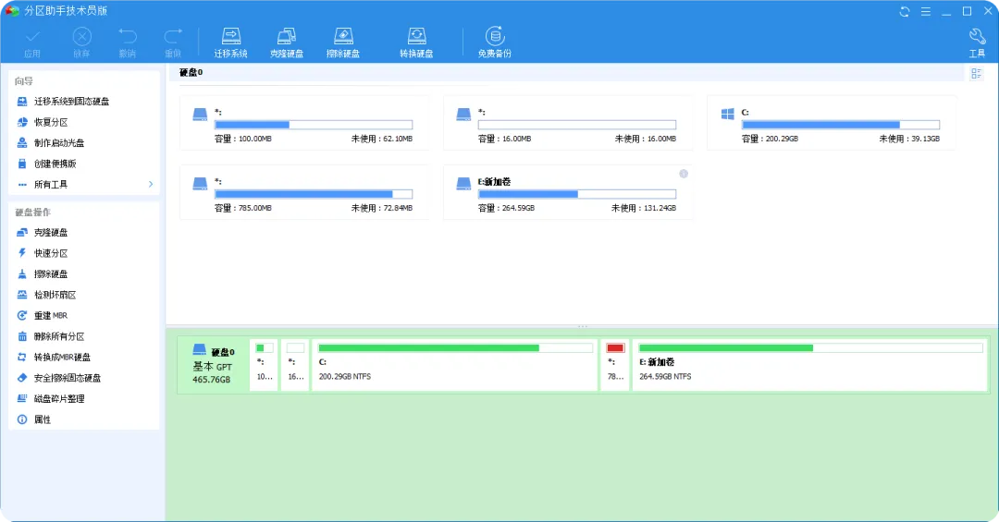Screen dimensions: 999x522
Task: Click the 硬盘0 header tab
Action: 191,73
